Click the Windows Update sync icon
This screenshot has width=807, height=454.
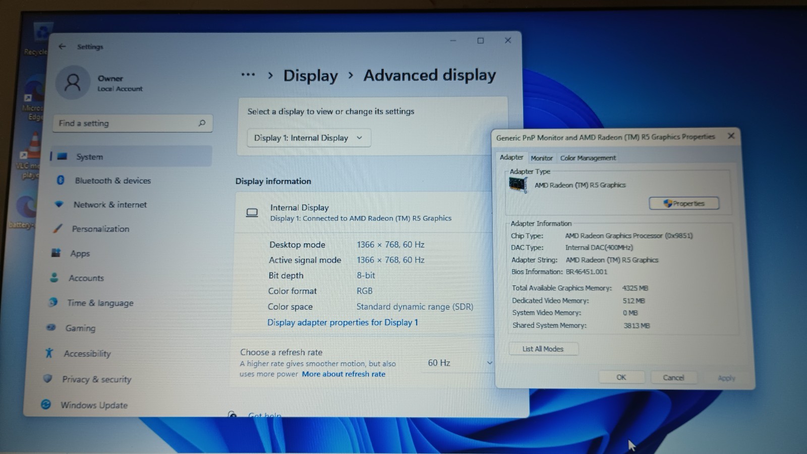(46, 405)
